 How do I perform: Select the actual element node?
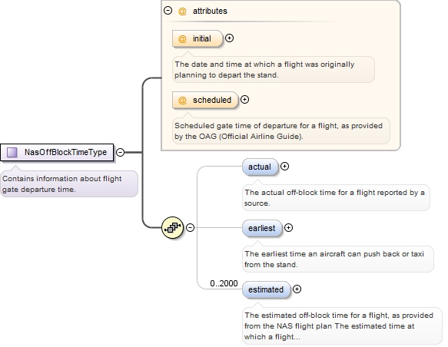coord(260,167)
